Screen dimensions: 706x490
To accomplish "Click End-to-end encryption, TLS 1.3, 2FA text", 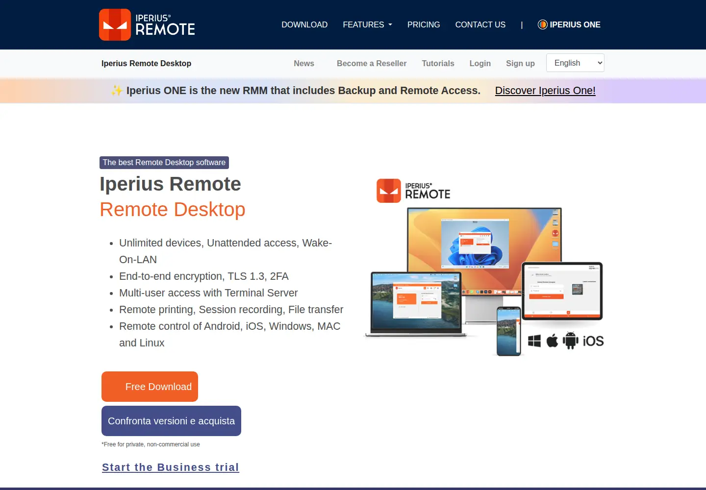I will click(x=204, y=276).
